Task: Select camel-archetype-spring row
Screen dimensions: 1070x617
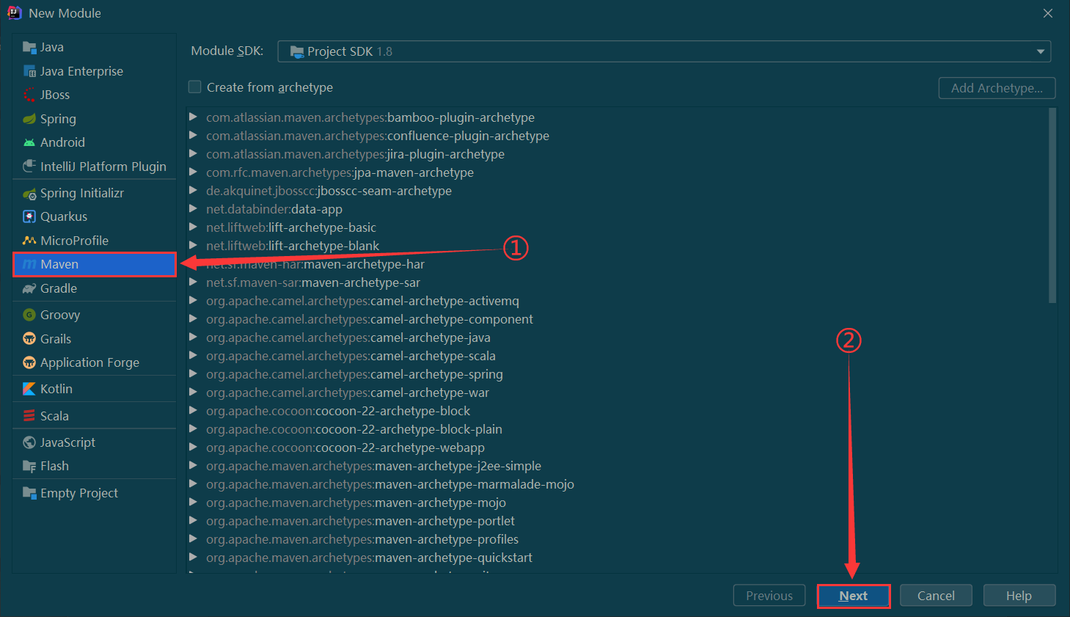Action: click(x=618, y=374)
